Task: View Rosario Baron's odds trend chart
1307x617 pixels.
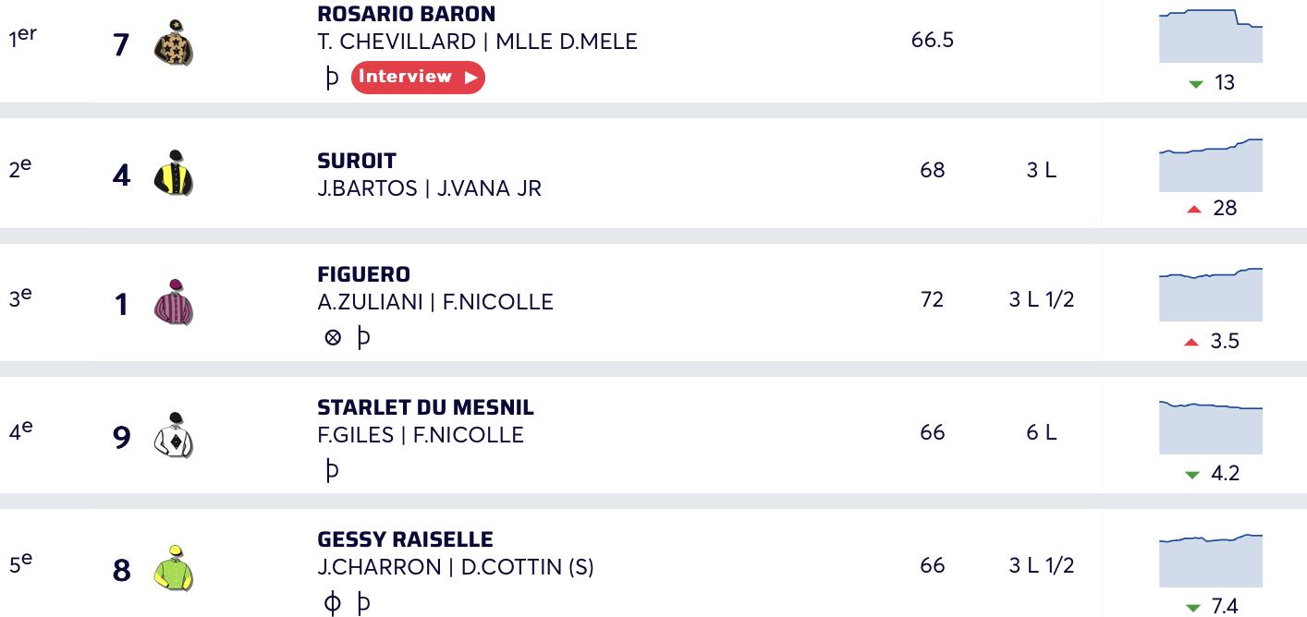Action: tap(1211, 36)
